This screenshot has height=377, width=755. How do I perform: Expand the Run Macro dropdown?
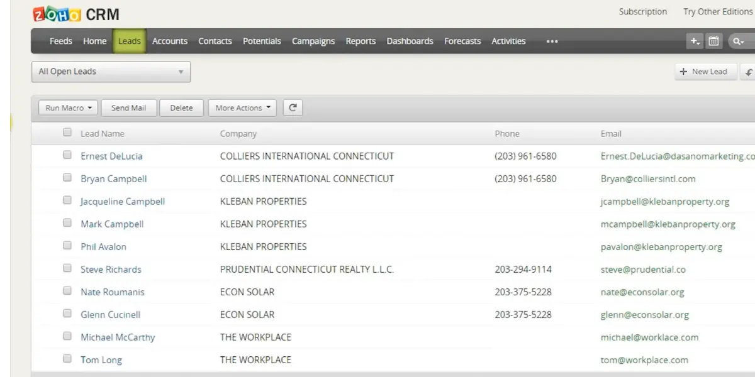(69, 108)
